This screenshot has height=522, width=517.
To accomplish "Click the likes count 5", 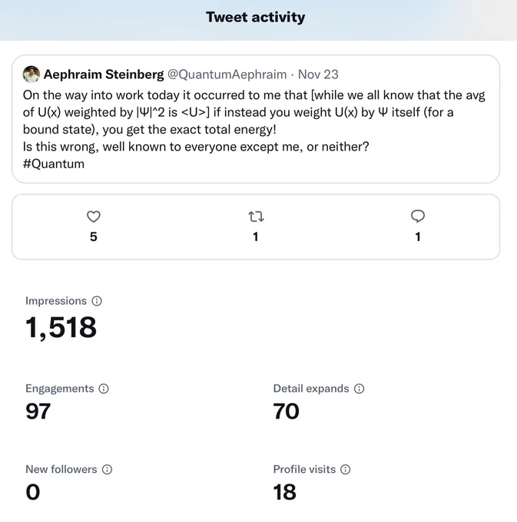I will (94, 236).
